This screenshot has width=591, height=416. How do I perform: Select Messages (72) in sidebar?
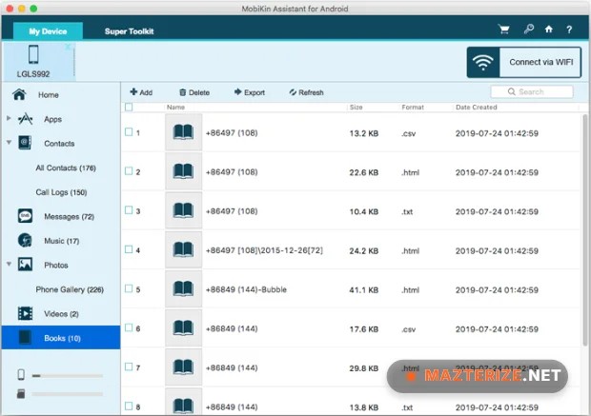(x=69, y=216)
